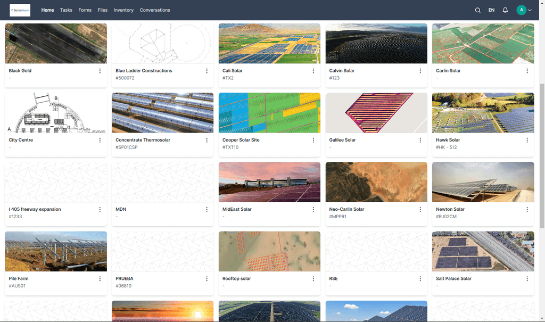Click the ScraperHawk logo
545x322 pixels.
pos(20,10)
